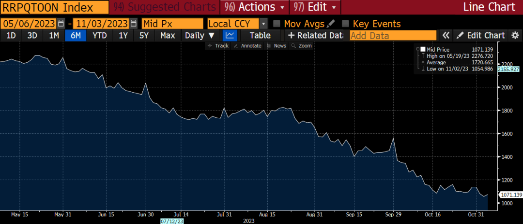Screen dimensions: 523x224
Task: Open the end date calendar picker
Action: pos(133,24)
